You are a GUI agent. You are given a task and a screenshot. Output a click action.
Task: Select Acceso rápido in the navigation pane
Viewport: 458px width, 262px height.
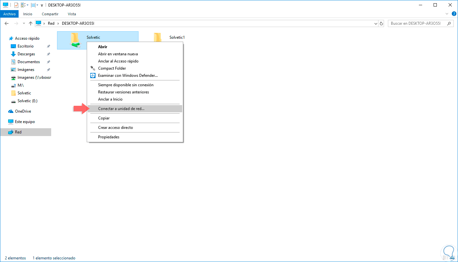pyautogui.click(x=27, y=38)
